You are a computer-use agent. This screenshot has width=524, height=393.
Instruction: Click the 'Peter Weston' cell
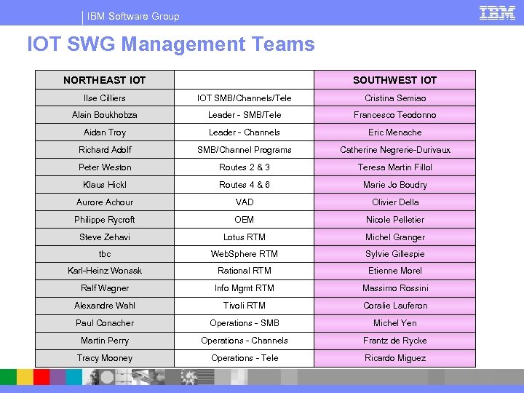(x=105, y=167)
